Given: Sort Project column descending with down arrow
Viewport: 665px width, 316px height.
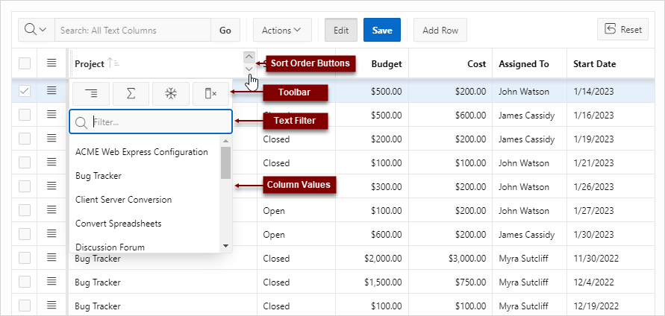Looking at the screenshot, I should coord(249,69).
